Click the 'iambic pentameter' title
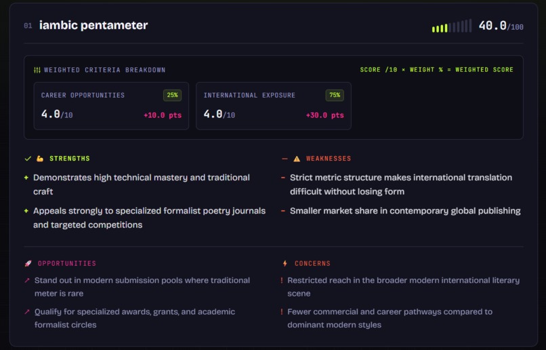 (93, 26)
